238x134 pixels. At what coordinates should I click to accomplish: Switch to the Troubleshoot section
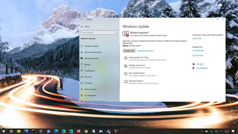point(90,71)
